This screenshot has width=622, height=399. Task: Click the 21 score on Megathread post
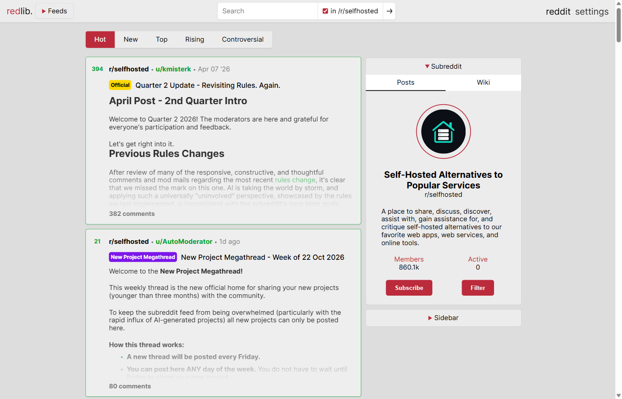(x=97, y=242)
